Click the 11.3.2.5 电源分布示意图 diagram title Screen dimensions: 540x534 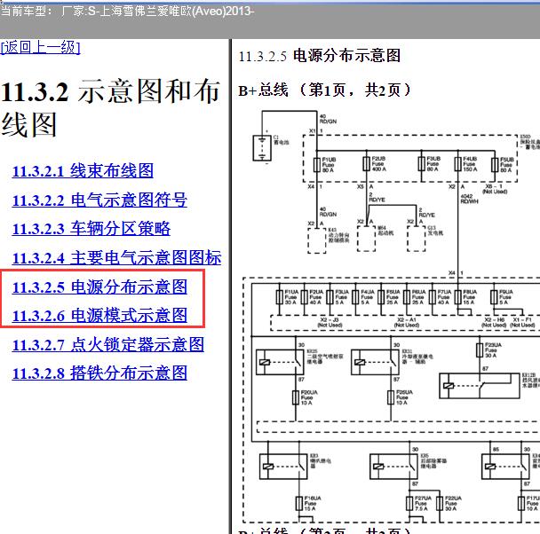tap(319, 56)
